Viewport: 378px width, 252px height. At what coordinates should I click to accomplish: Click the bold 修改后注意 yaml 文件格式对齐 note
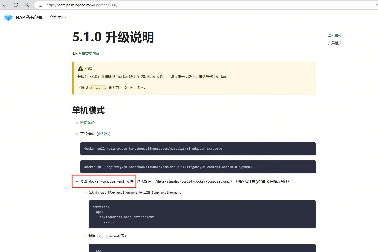pyautogui.click(x=263, y=181)
